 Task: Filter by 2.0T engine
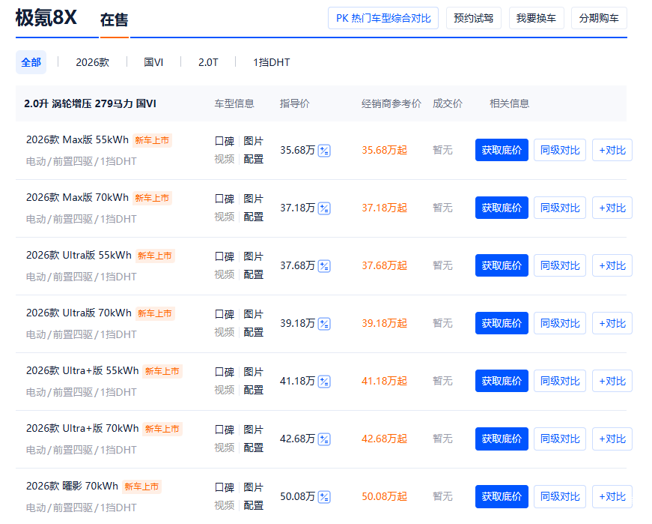[x=208, y=62]
